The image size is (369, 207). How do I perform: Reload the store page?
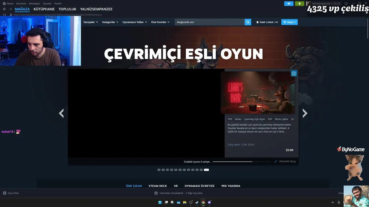coord(5,15)
